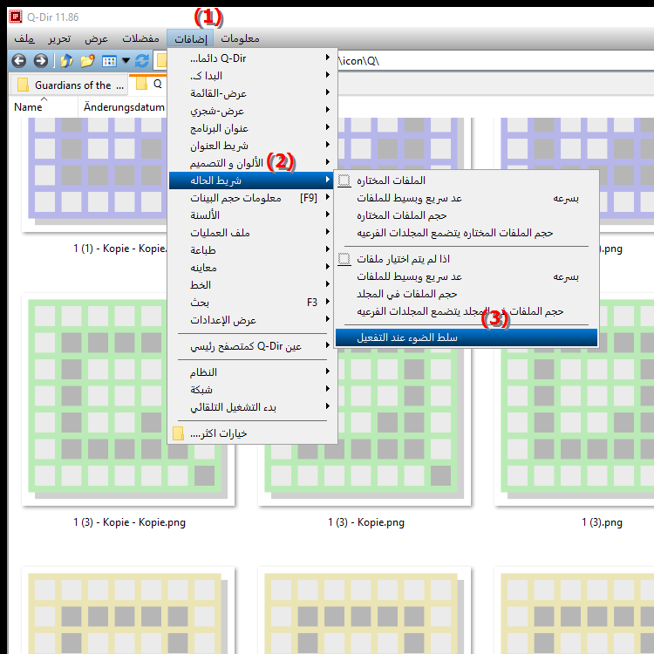
Task: Click سلط الضوء عند التفعيل entry
Action: (467, 337)
